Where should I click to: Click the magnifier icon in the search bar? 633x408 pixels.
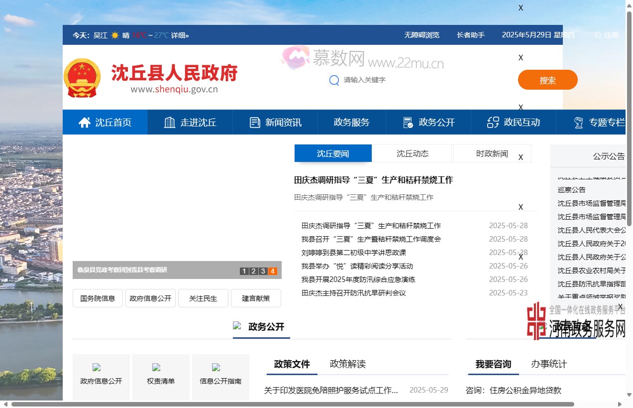click(334, 80)
